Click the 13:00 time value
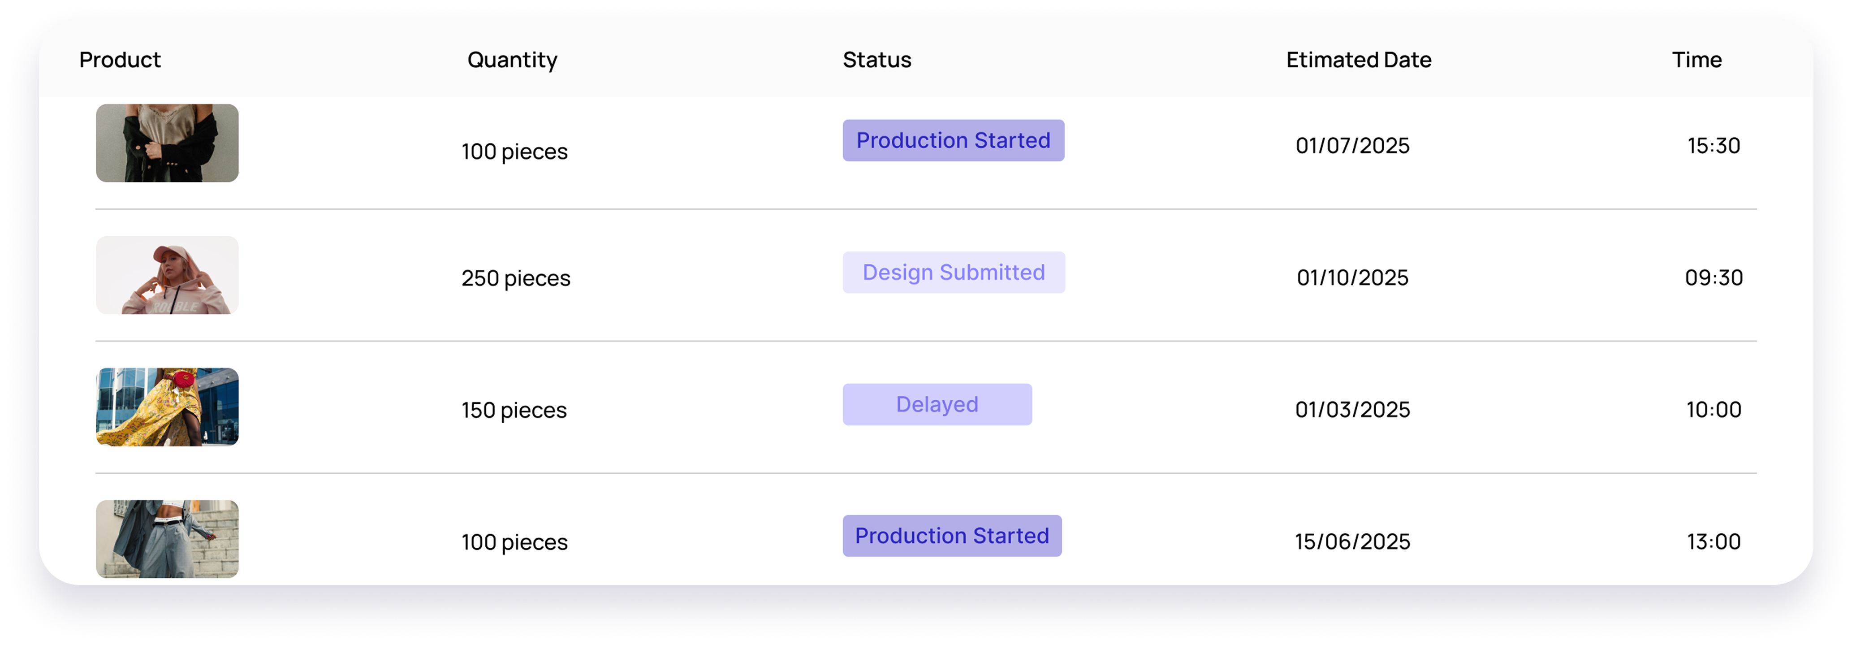 pos(1713,541)
